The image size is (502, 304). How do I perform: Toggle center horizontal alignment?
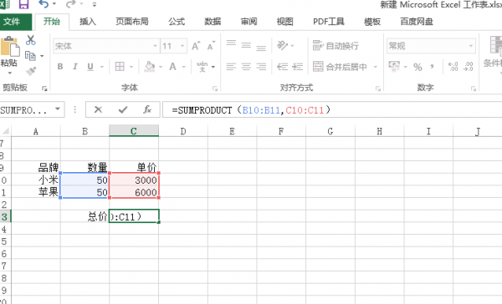(x=246, y=67)
